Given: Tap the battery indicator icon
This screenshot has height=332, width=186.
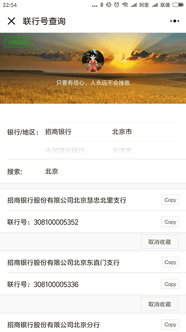Looking at the screenshot, I should pos(178,4).
